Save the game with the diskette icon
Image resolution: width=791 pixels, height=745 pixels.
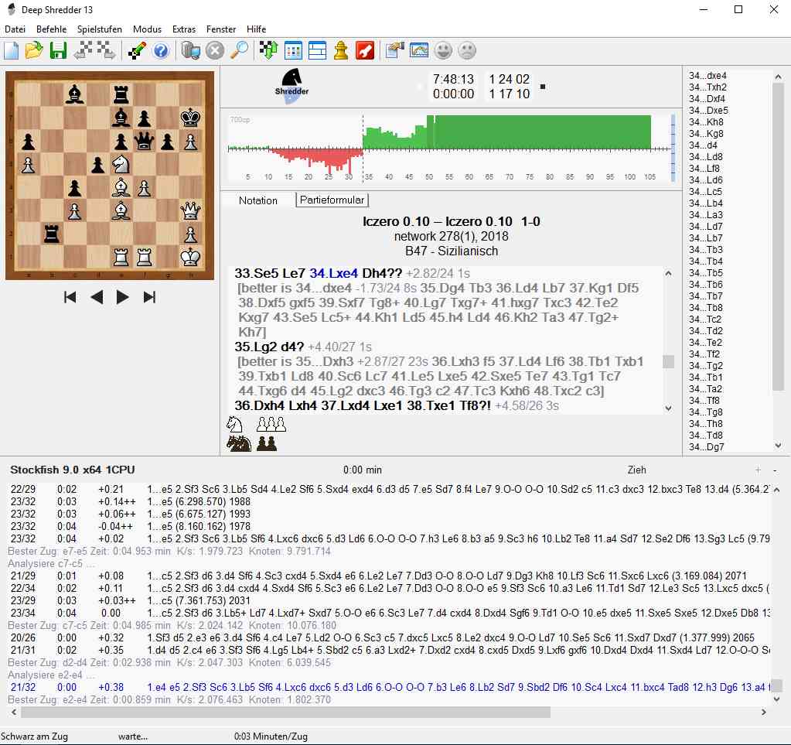[57, 50]
